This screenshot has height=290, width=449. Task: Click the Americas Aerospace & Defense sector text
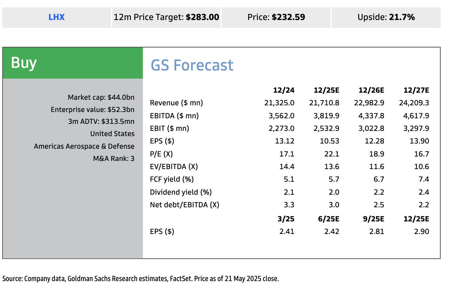click(x=84, y=146)
